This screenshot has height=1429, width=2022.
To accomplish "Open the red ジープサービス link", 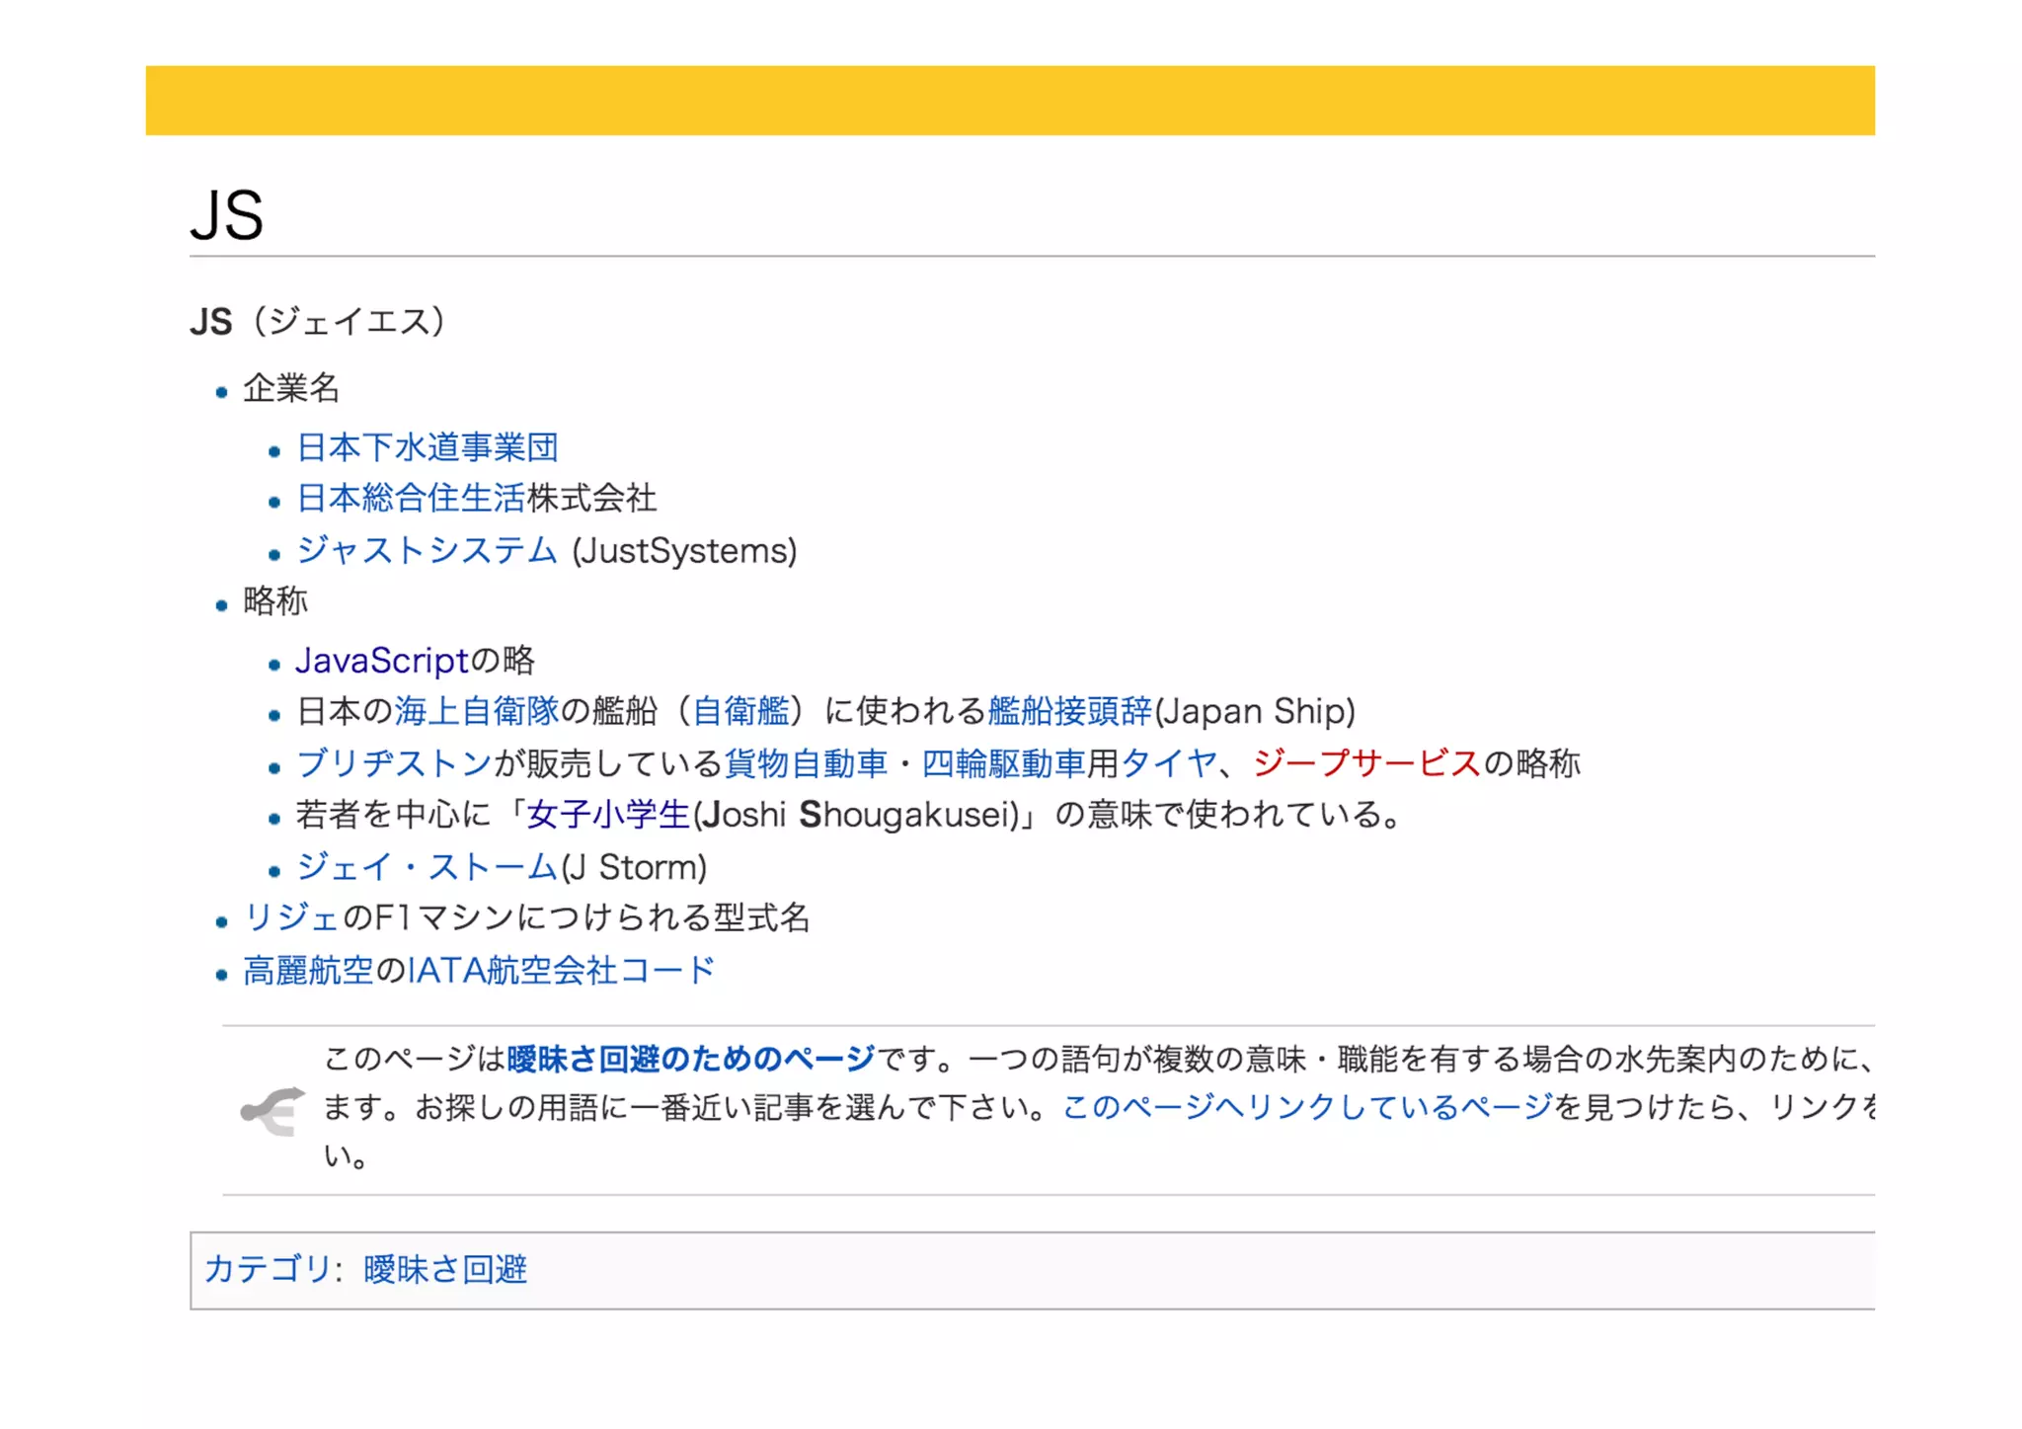I will click(1366, 763).
